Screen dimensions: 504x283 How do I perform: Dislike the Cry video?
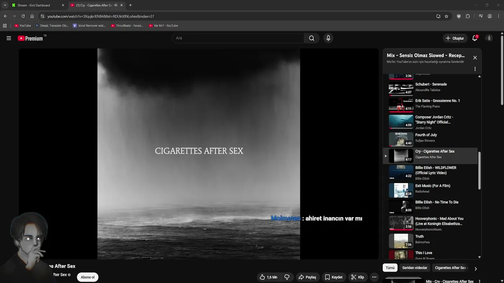287,277
